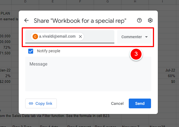The image size is (179, 127).
Task: Click the Commenter dropdown arrow
Action: [x=146, y=37]
